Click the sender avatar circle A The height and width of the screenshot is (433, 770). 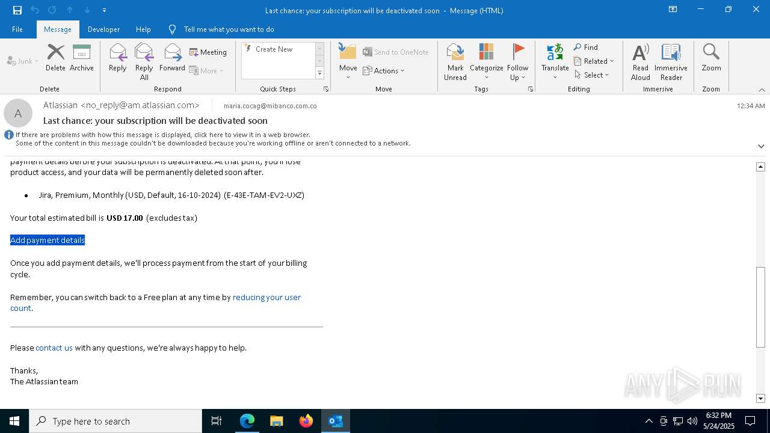[18, 113]
